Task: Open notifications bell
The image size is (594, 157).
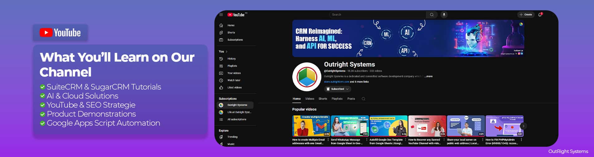Action: pyautogui.click(x=540, y=15)
